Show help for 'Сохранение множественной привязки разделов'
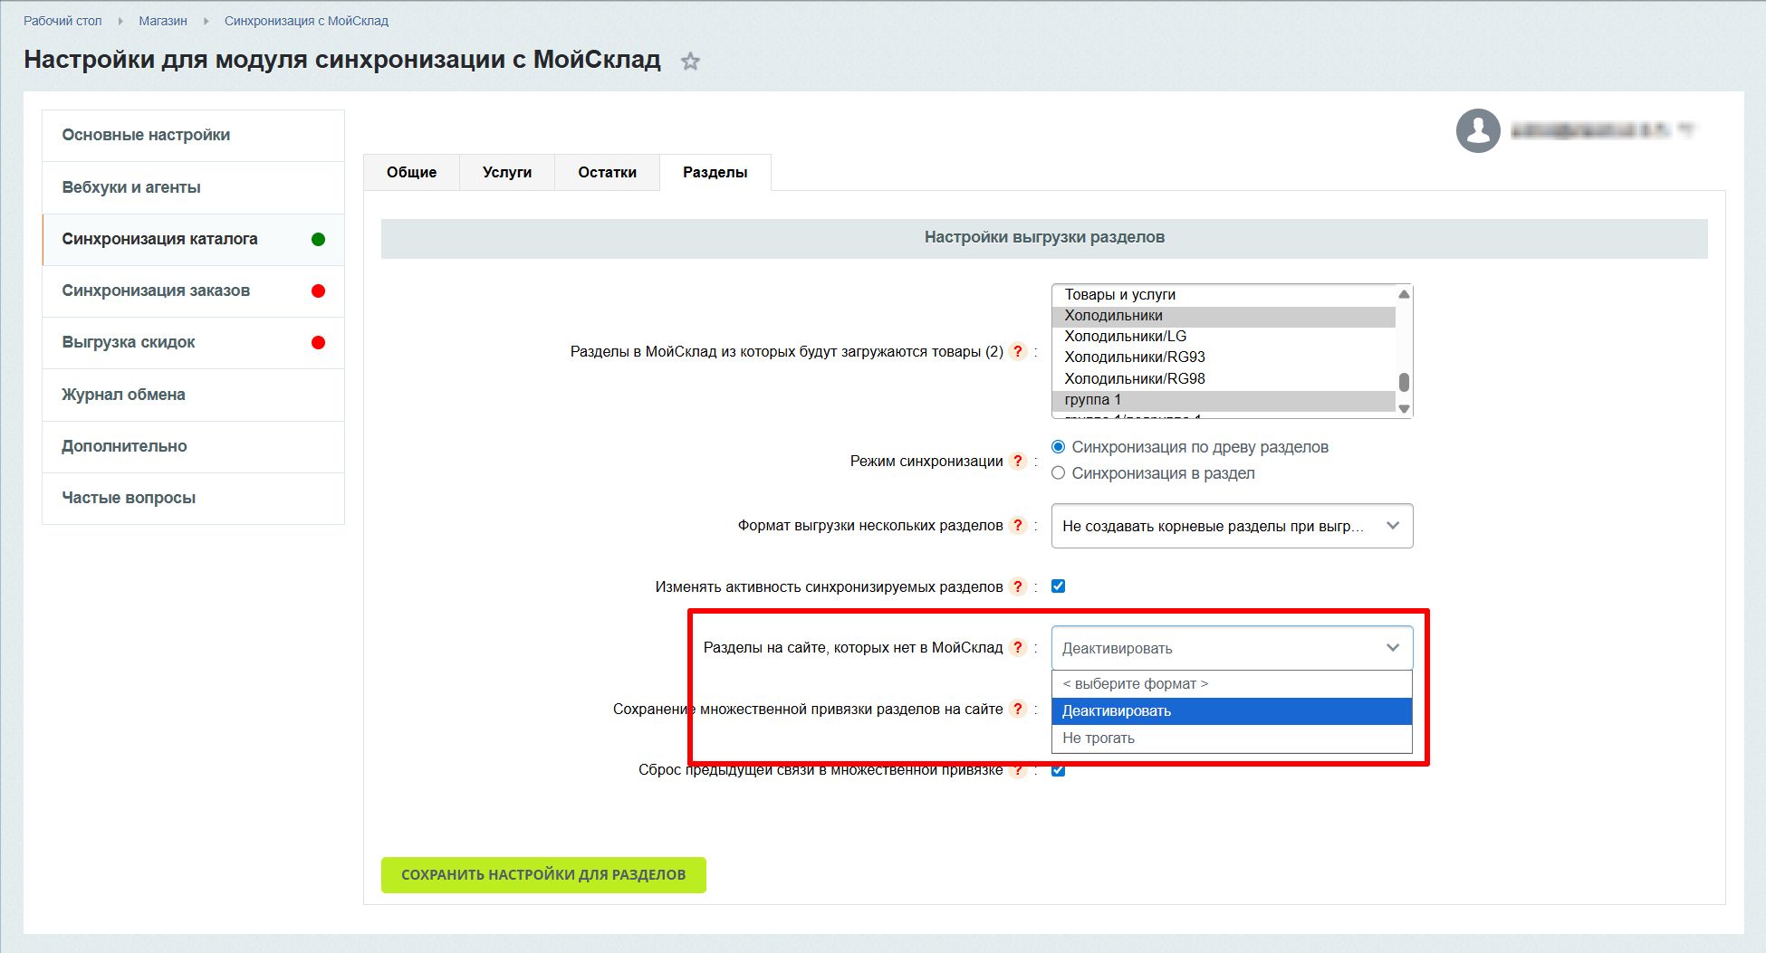1766x953 pixels. click(x=1018, y=709)
